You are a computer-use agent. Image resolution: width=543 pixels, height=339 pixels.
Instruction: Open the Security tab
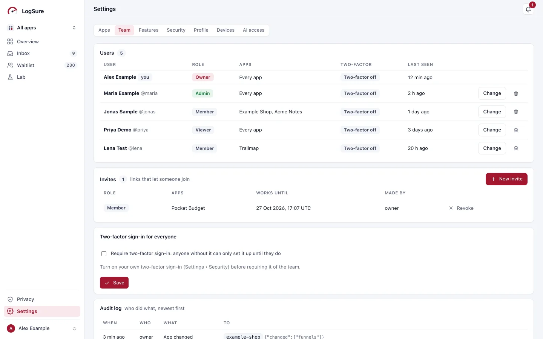[176, 30]
